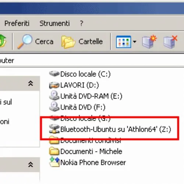Click the address bar field
184x184 pixels.
(92, 60)
